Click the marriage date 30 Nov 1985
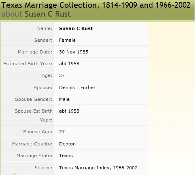 [74, 52]
